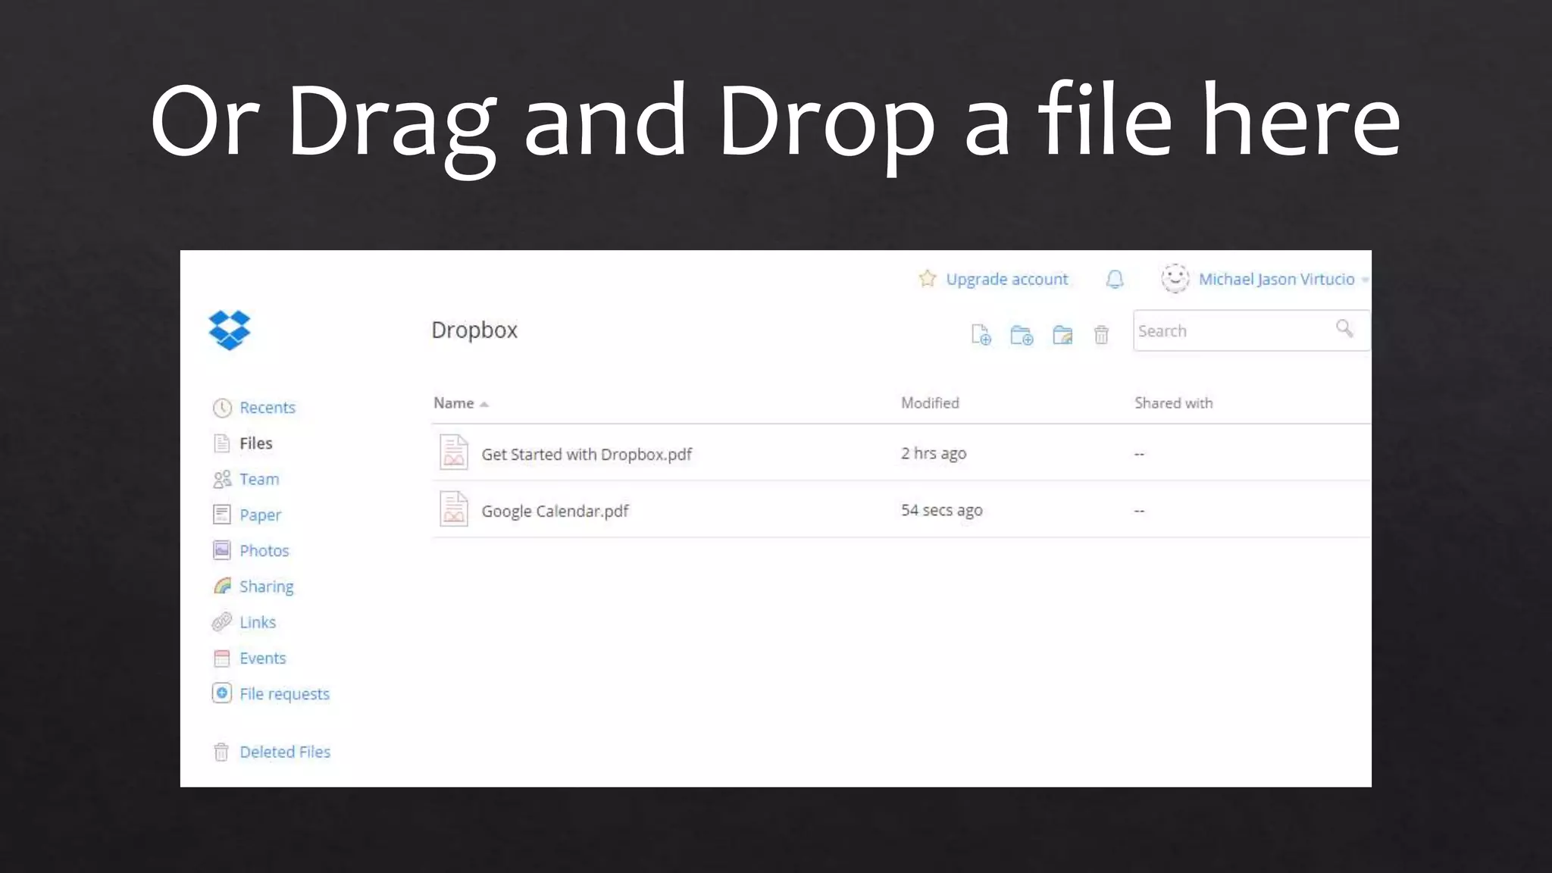Click the Recents clock icon
The height and width of the screenshot is (873, 1552).
tap(222, 408)
